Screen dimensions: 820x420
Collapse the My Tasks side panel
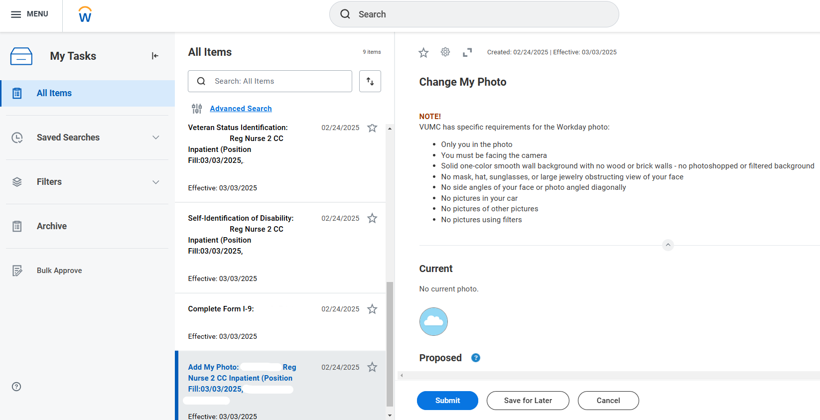point(155,56)
